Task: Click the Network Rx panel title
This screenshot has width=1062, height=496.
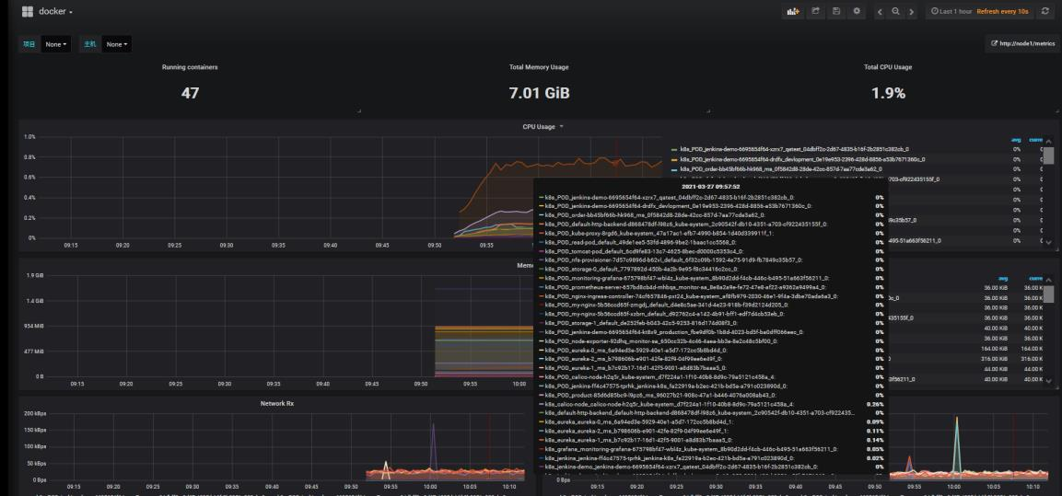Action: pyautogui.click(x=277, y=403)
